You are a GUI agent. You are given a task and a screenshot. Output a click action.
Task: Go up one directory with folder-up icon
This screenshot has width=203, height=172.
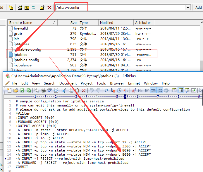(27, 8)
